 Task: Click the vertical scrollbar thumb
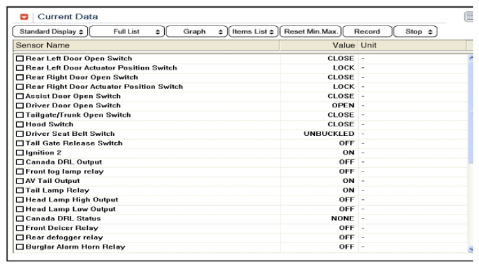coord(471,113)
